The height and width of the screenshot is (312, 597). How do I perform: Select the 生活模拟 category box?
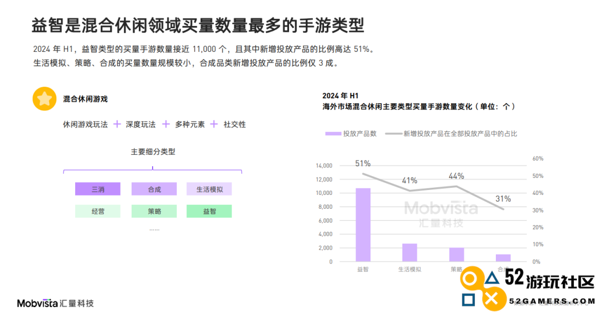pyautogui.click(x=209, y=189)
